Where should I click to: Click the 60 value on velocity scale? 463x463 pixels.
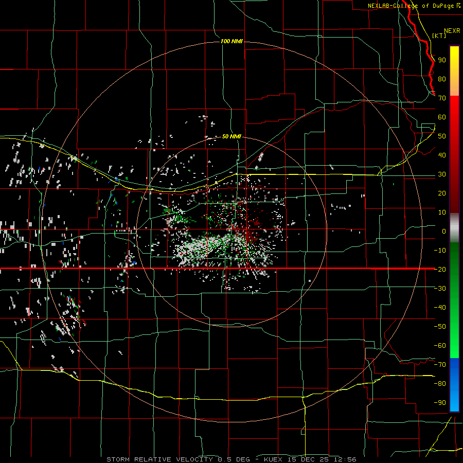pyautogui.click(x=442, y=117)
